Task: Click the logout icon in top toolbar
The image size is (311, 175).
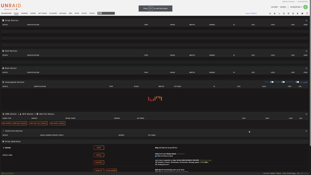Action: pos(275,13)
